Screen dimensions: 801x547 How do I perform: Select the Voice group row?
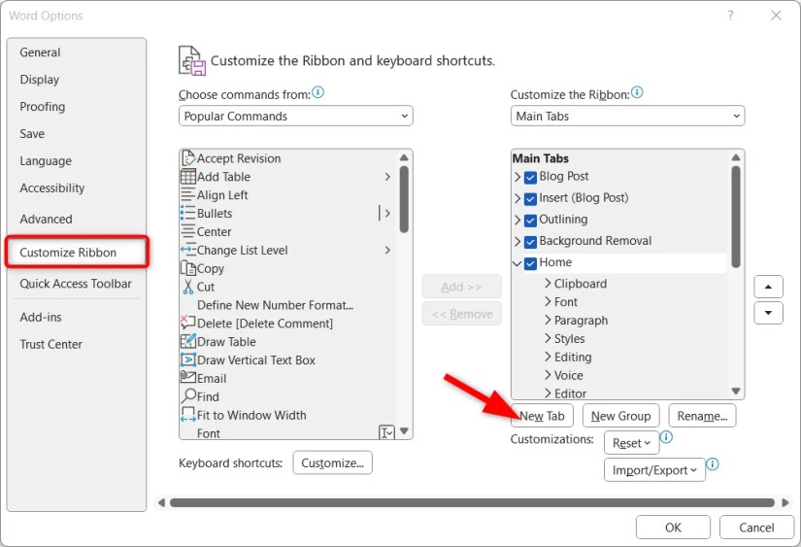tap(569, 375)
